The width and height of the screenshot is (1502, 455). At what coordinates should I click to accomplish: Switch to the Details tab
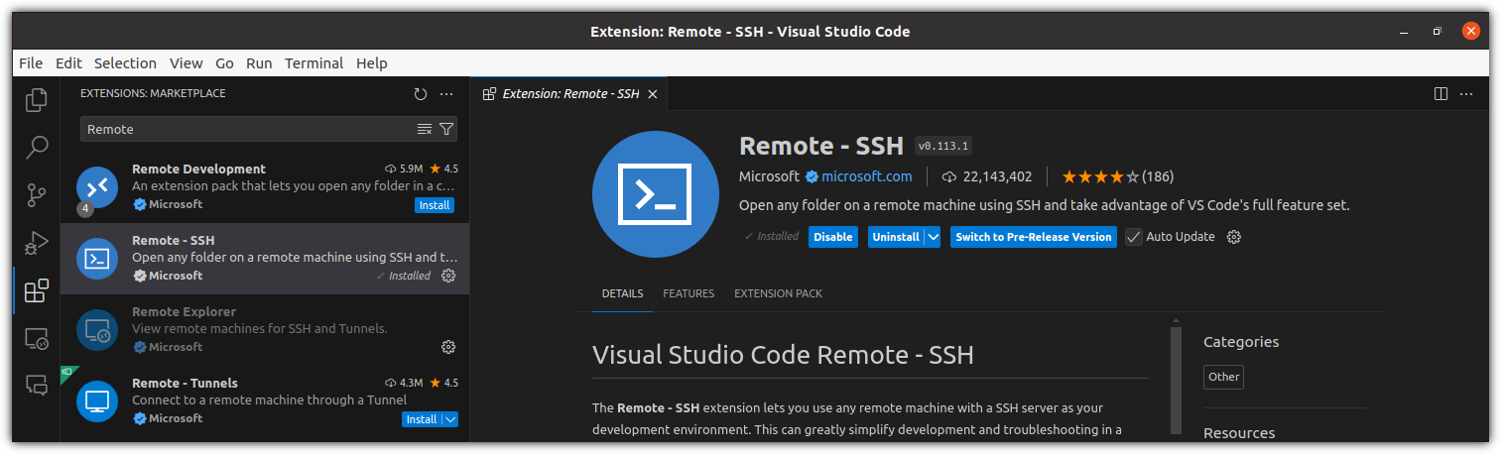click(x=622, y=293)
